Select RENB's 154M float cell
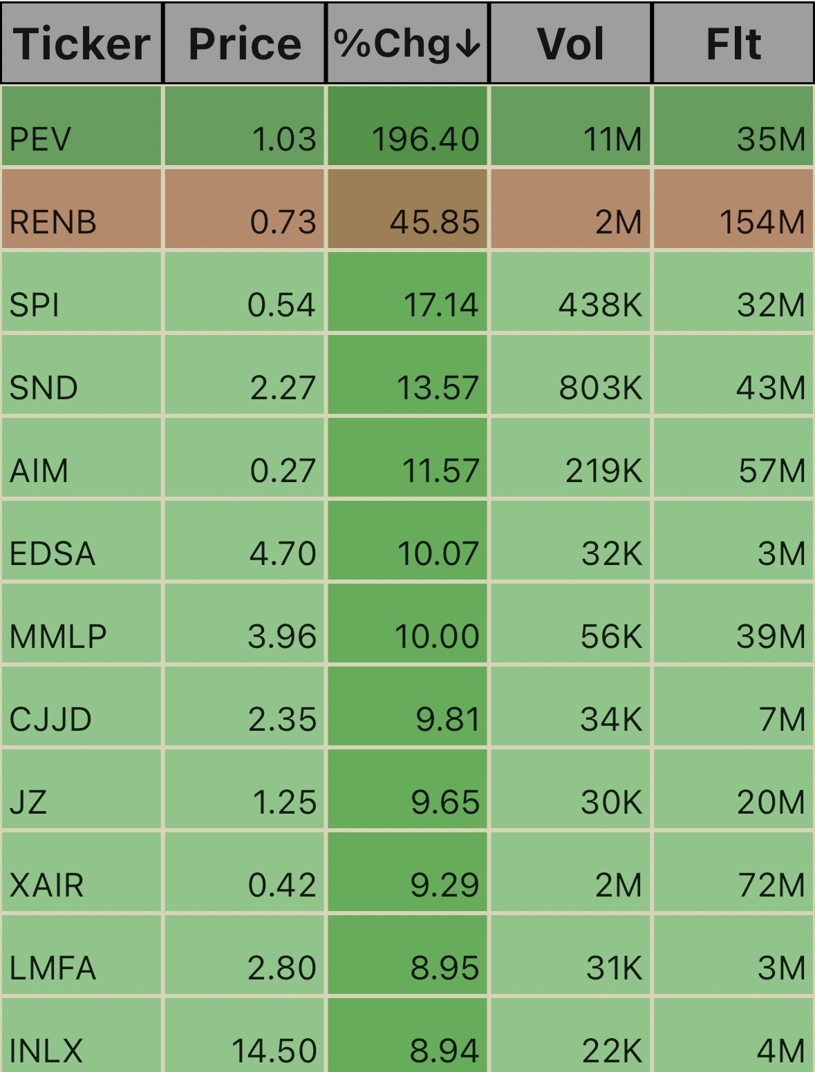The image size is (815, 1072). 733,209
